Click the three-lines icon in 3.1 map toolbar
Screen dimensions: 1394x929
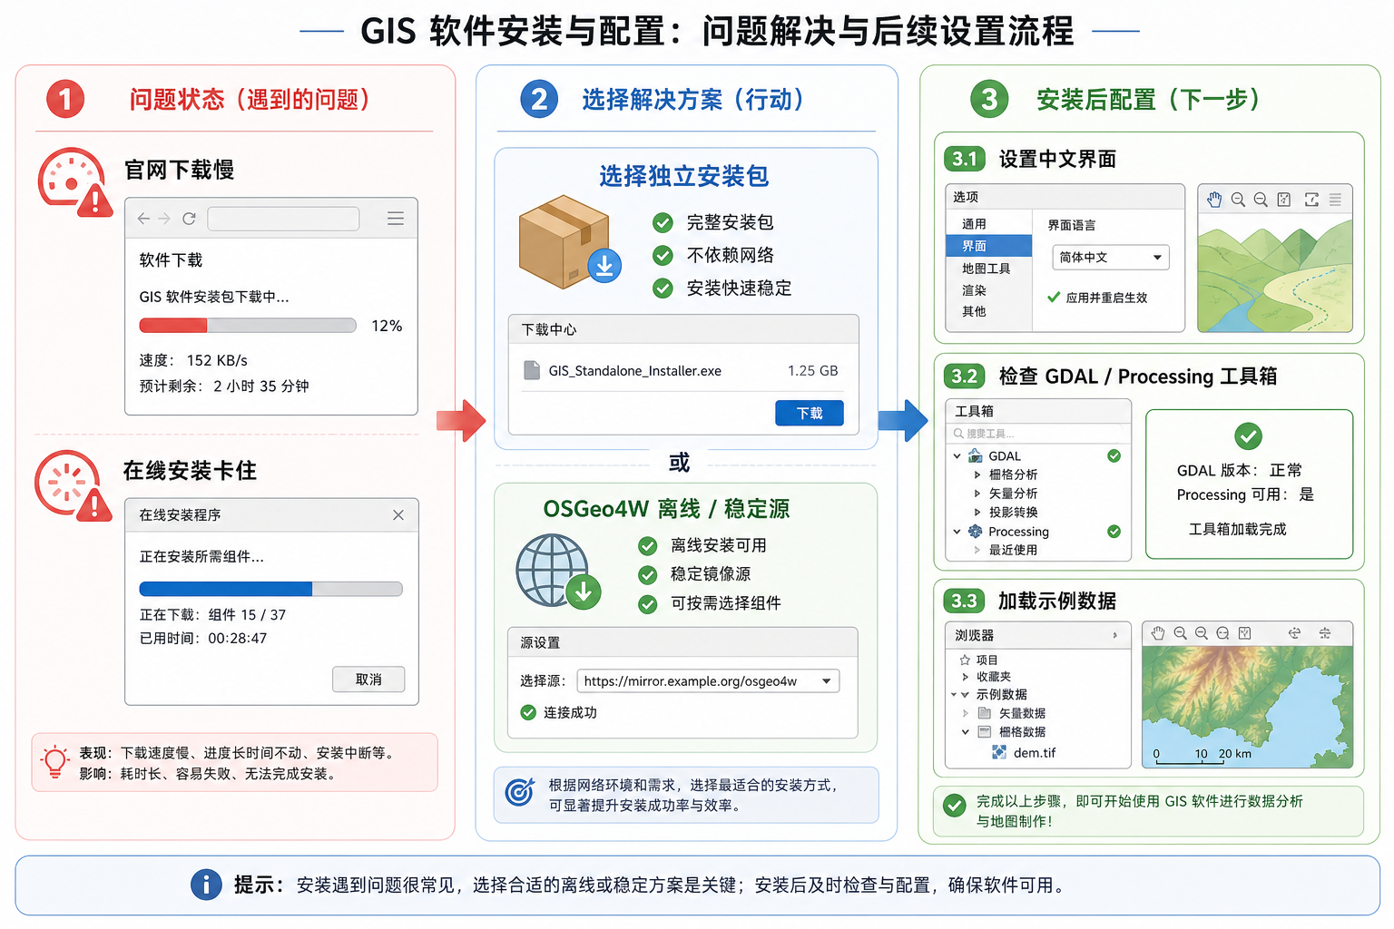click(1335, 200)
